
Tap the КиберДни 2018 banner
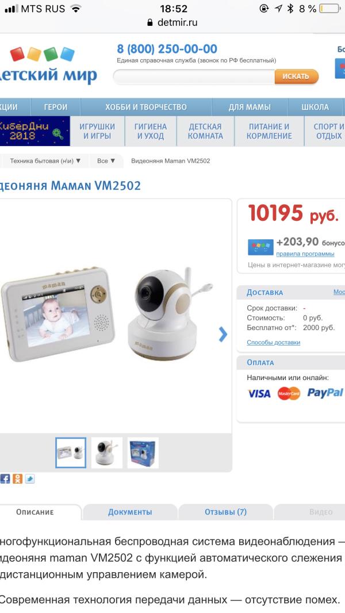(x=35, y=131)
